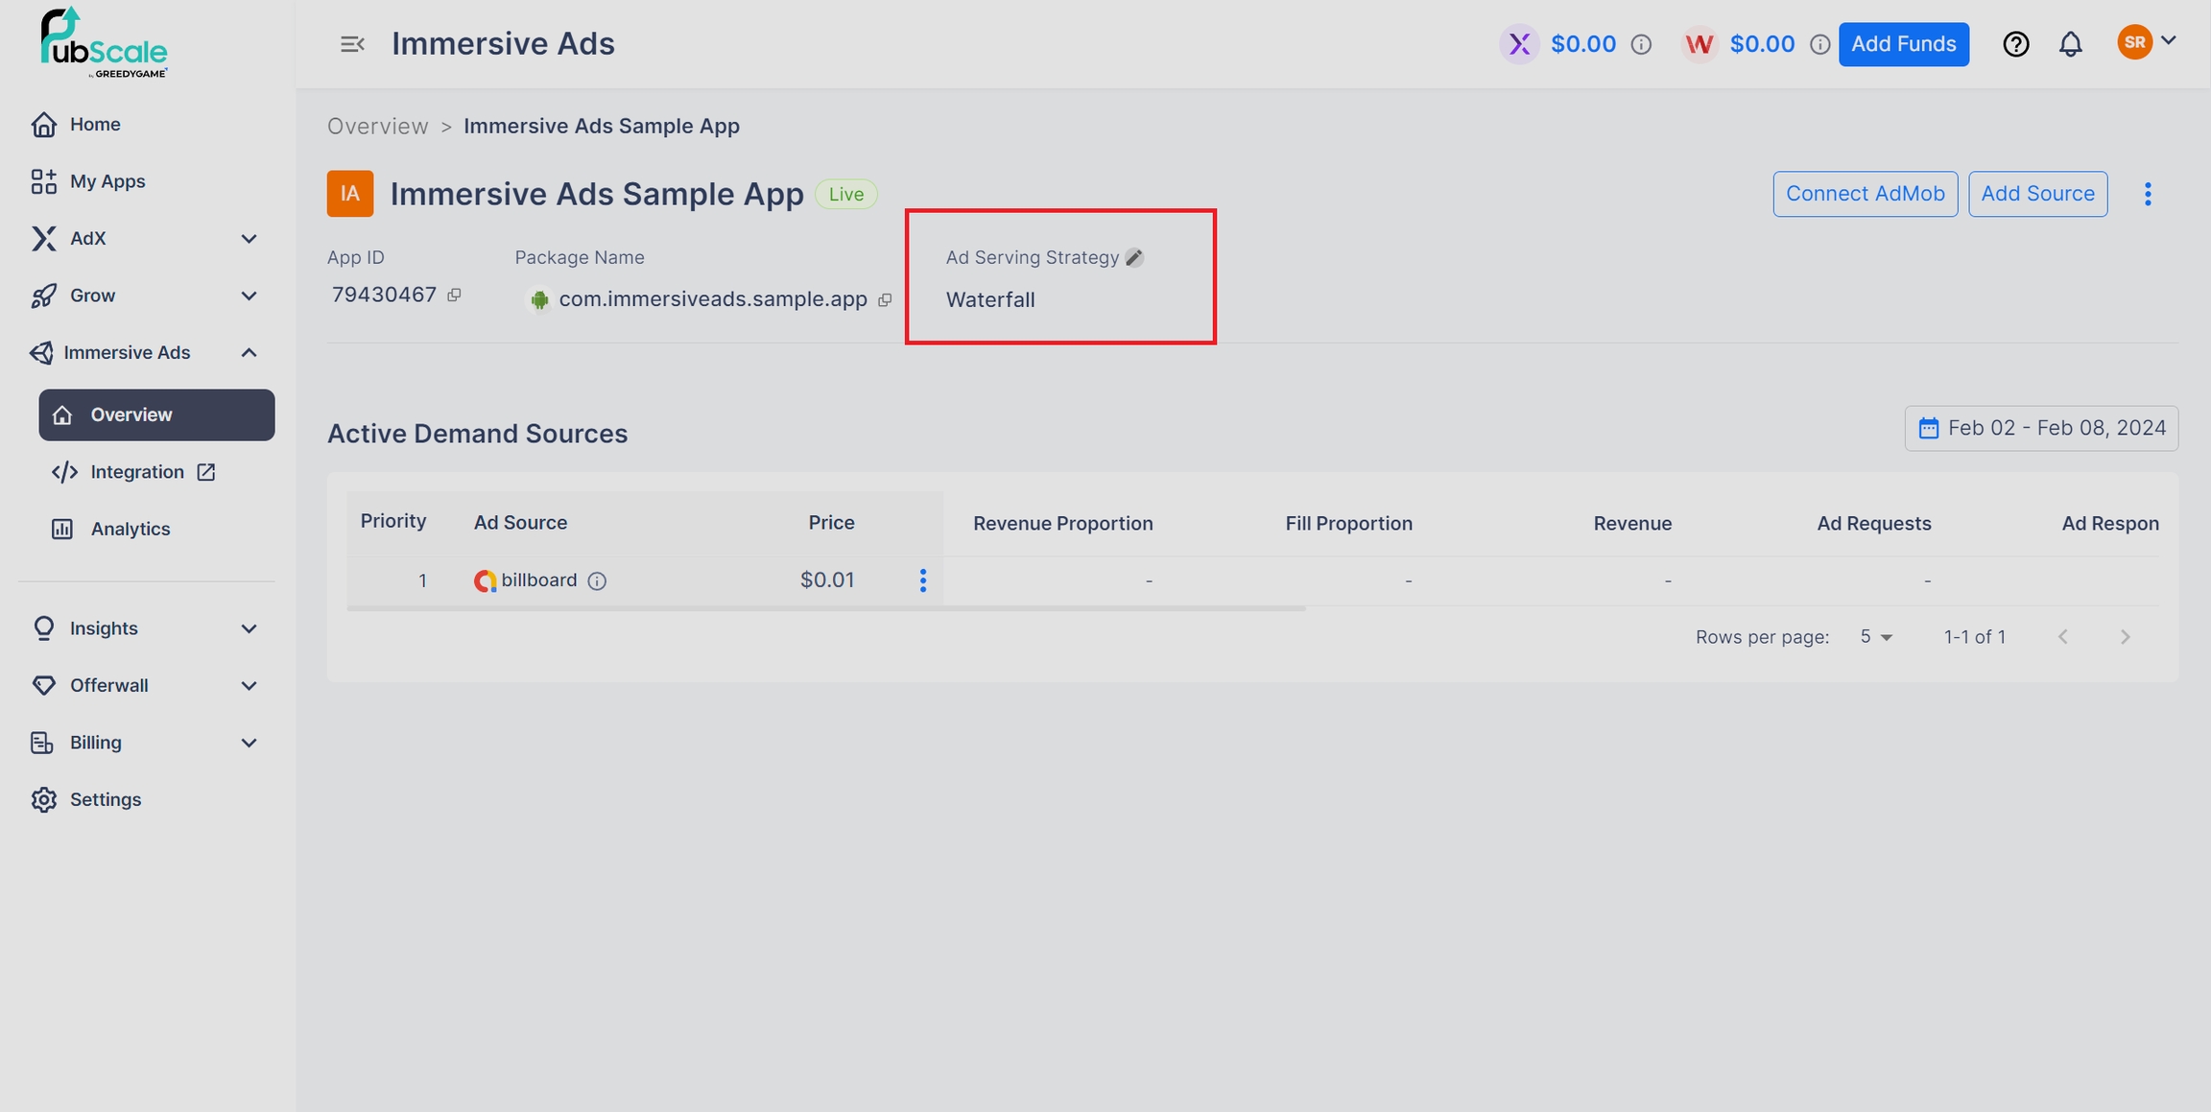2211x1112 pixels.
Task: Go to Analytics in the sidebar
Action: 130,529
